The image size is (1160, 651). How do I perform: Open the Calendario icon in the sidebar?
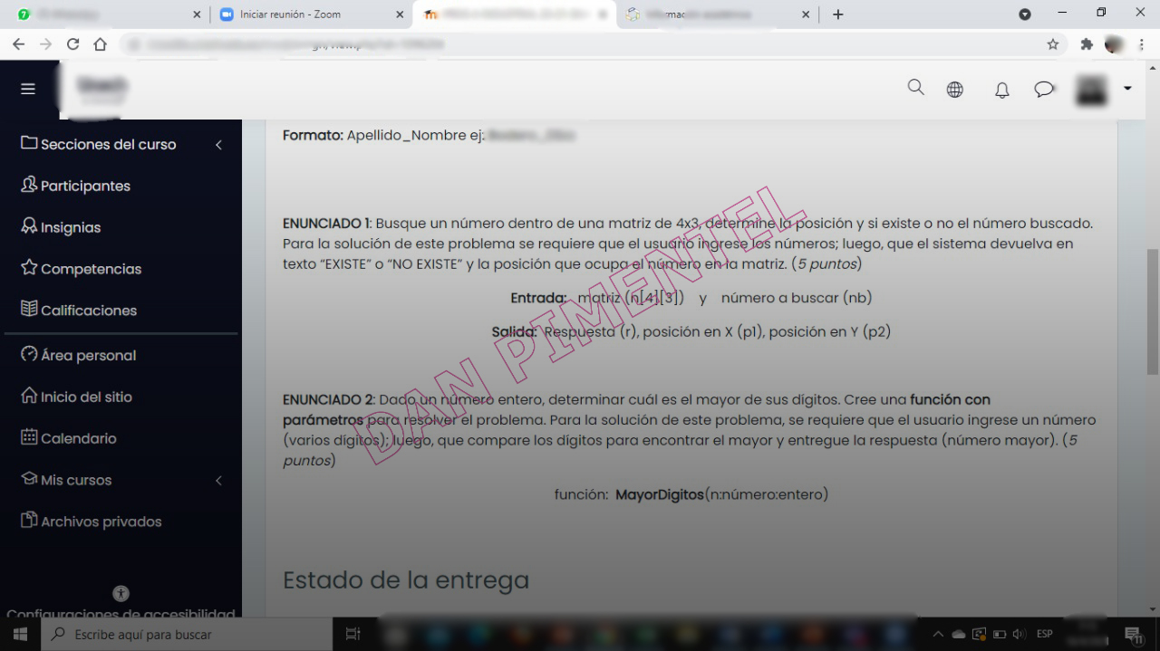pyautogui.click(x=28, y=438)
